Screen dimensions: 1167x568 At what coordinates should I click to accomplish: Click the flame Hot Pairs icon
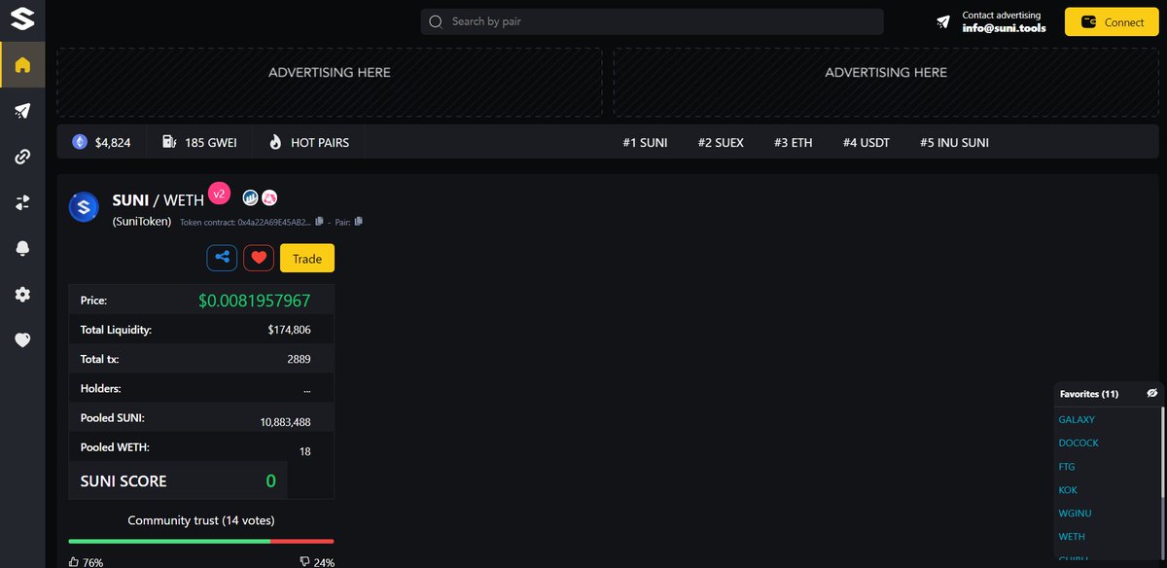275,142
